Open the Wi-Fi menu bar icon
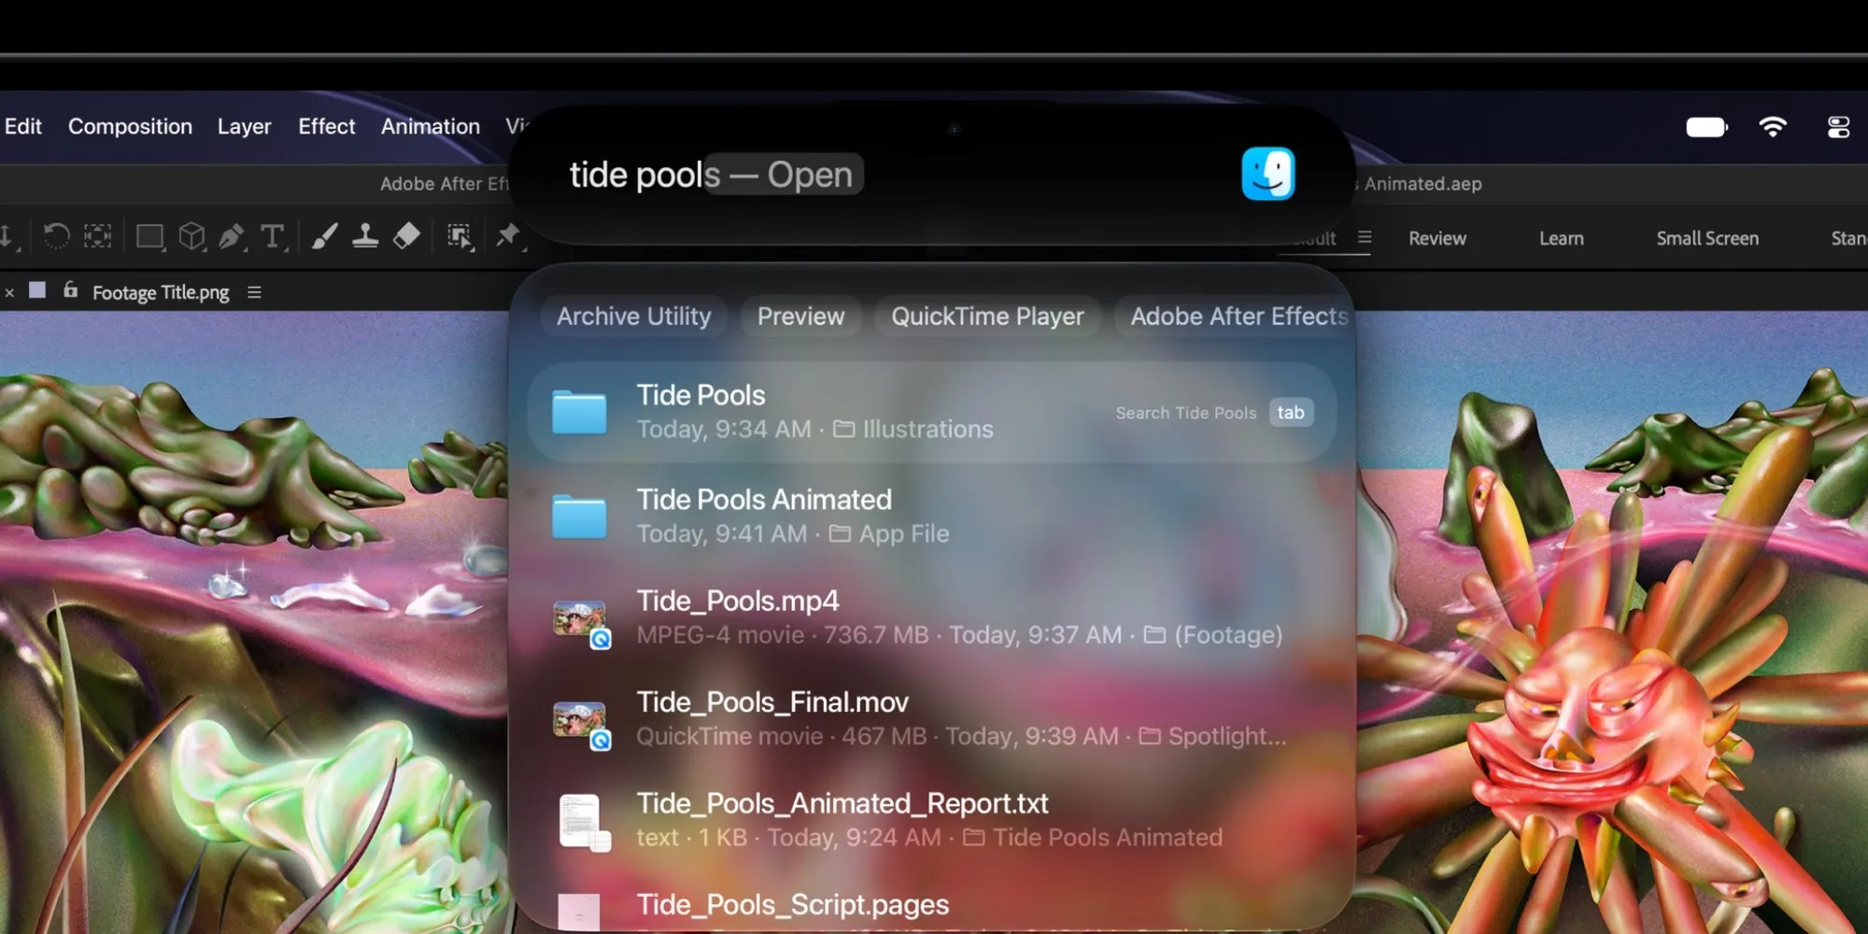 pos(1773,127)
